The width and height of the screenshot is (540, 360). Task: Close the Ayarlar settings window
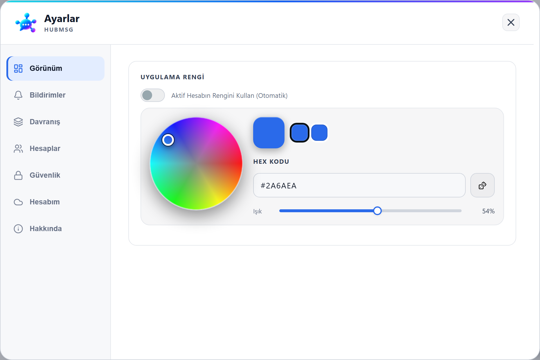click(x=511, y=22)
